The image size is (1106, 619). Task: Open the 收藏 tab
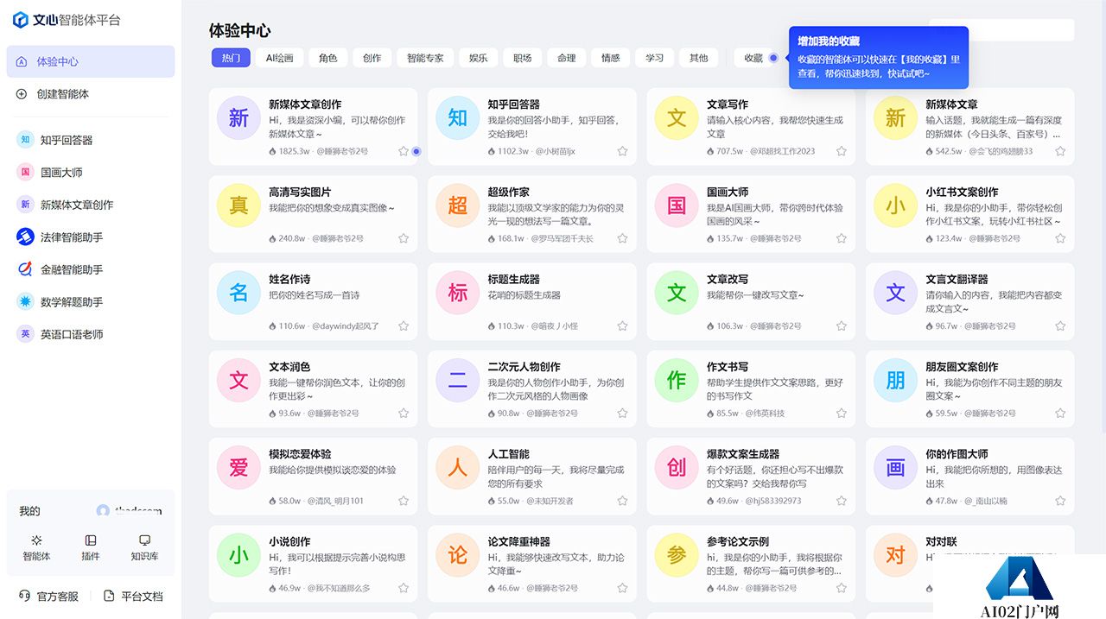[753, 58]
